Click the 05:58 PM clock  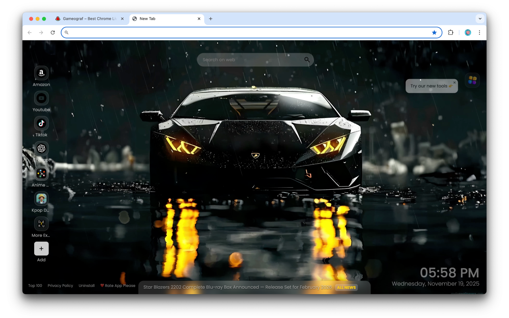[x=449, y=273]
